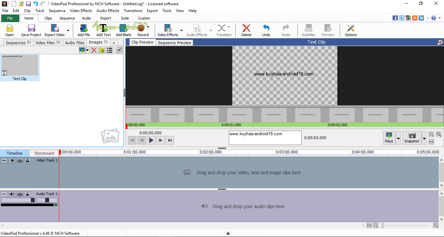Click the Add Blank clip icon
Screen dimensions: 444x237
click(123, 30)
